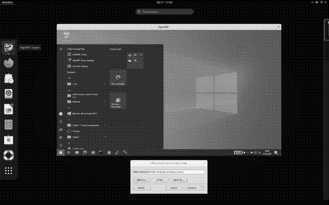Open Documents icon in Start menu sidebar
329x205 pixels.
click(x=61, y=122)
